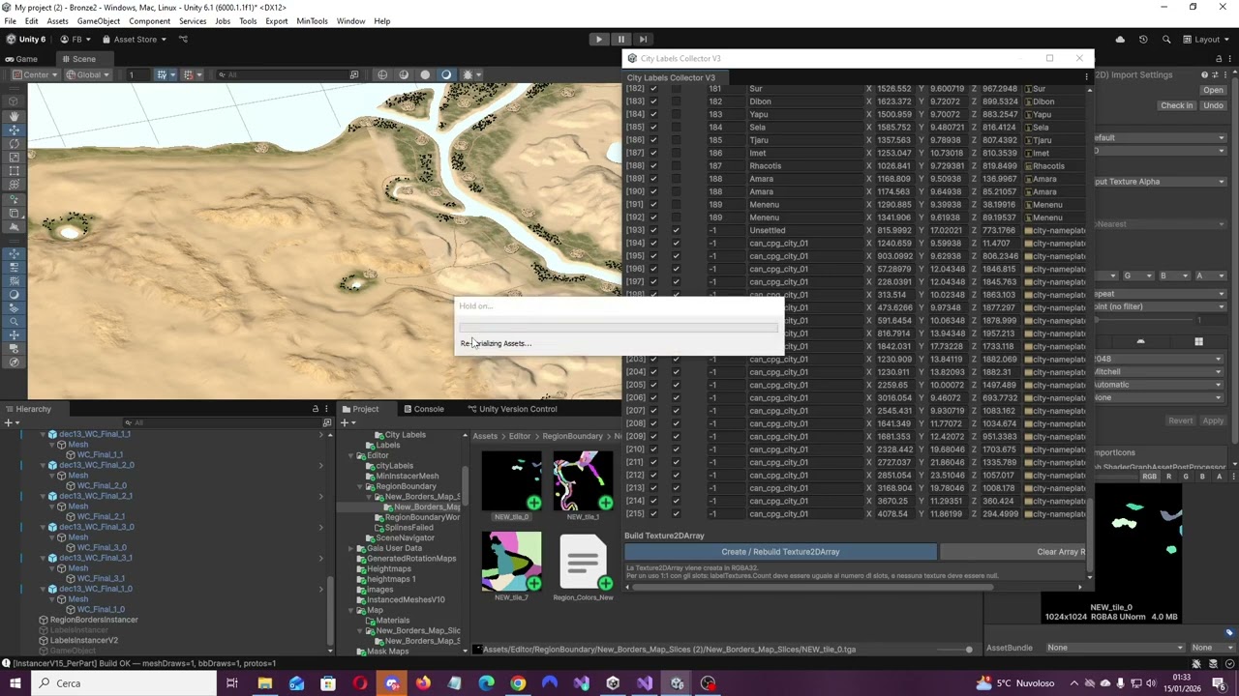Click the Open button in Inspector
1239x696 pixels.
tap(1213, 90)
